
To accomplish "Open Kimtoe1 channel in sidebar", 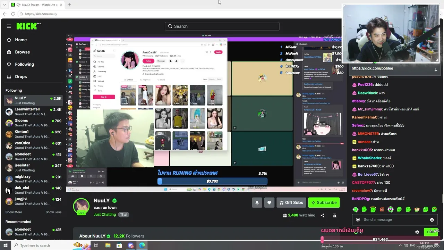I will (33, 134).
